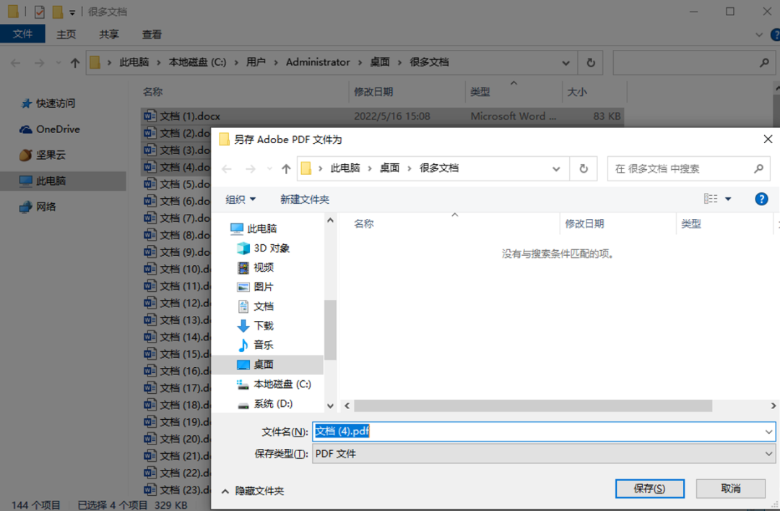Select 文档 (23) file in Explorer list

pos(177,489)
